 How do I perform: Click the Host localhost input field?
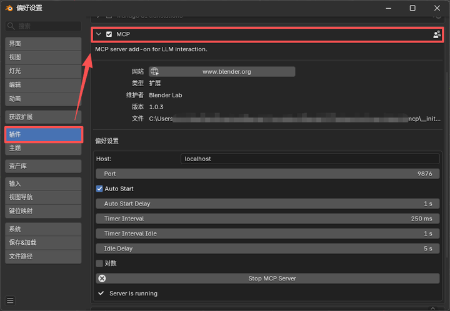pos(310,159)
